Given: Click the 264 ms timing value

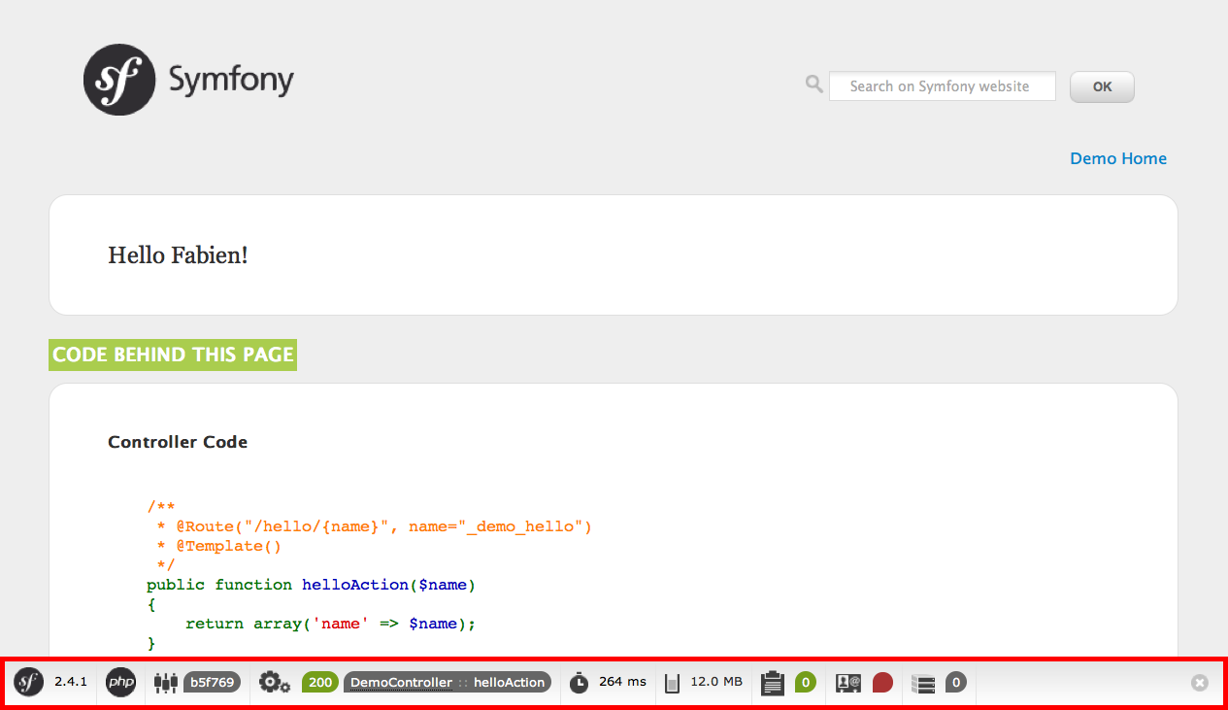Looking at the screenshot, I should point(622,682).
